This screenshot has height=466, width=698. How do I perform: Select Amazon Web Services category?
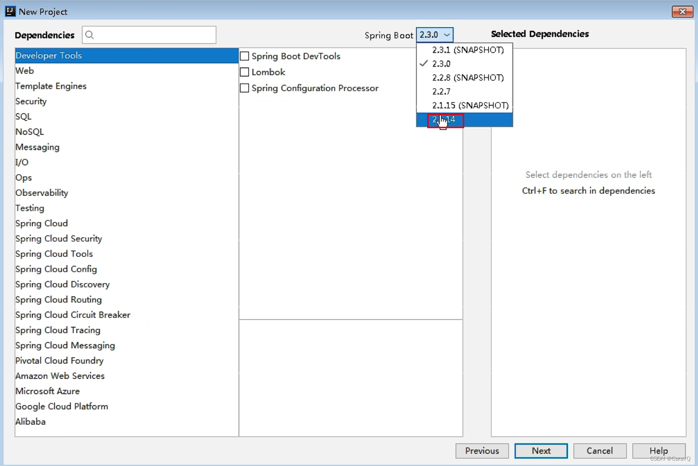tap(127, 377)
